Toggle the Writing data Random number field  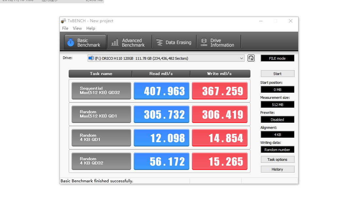(277, 150)
